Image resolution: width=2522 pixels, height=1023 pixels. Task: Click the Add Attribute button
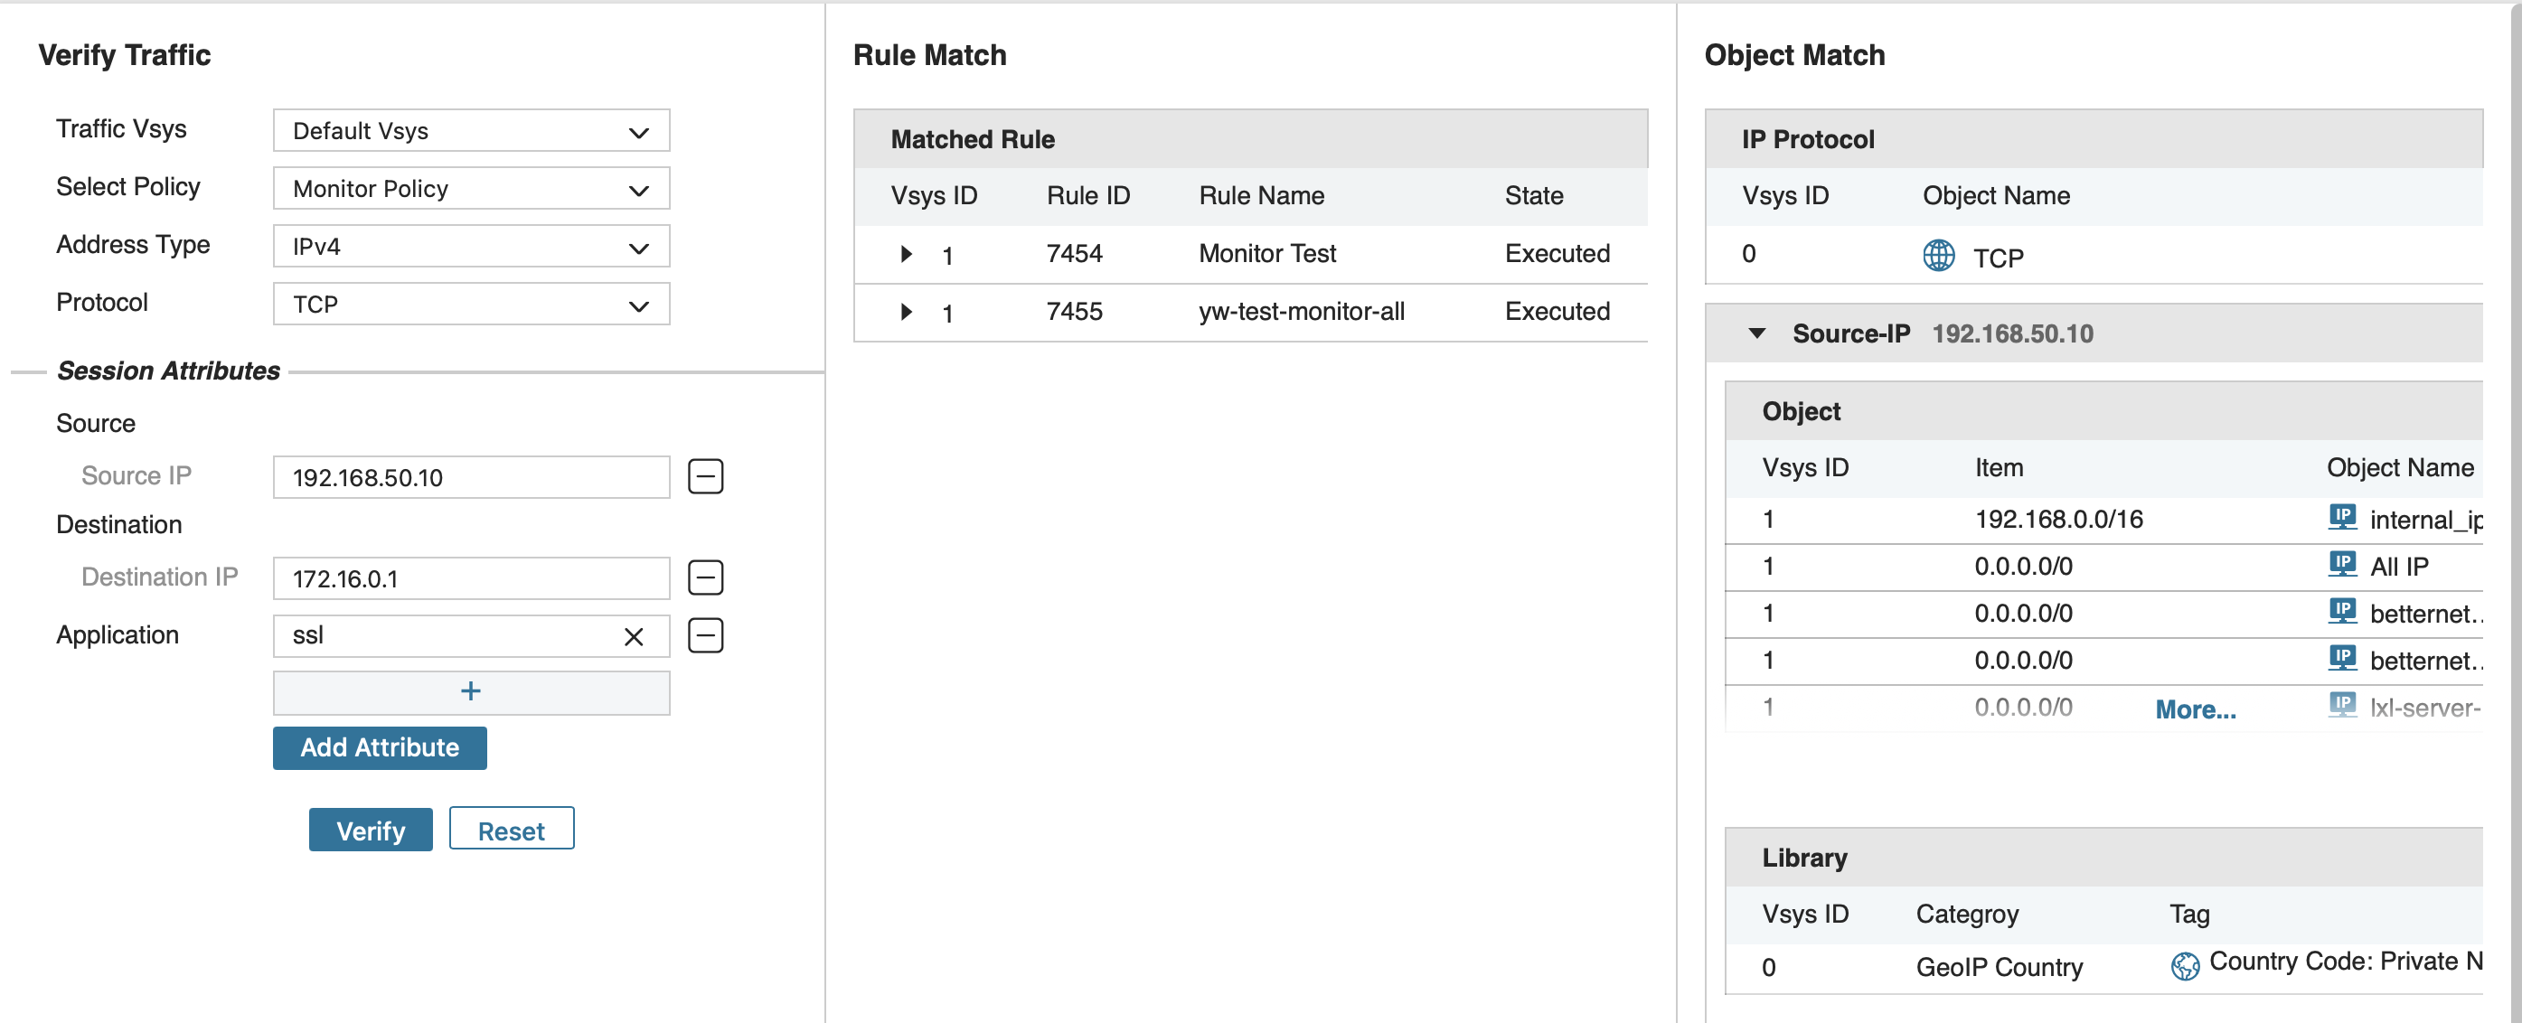(x=380, y=748)
